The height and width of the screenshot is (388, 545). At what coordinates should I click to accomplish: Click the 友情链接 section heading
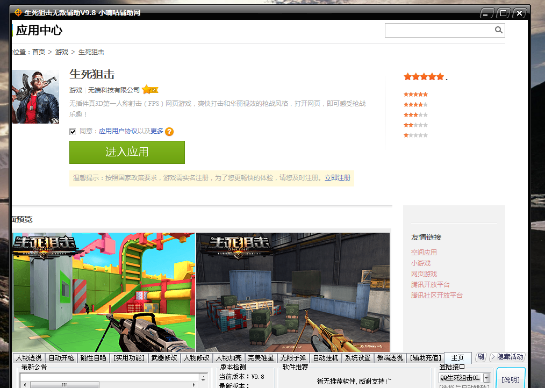point(426,237)
